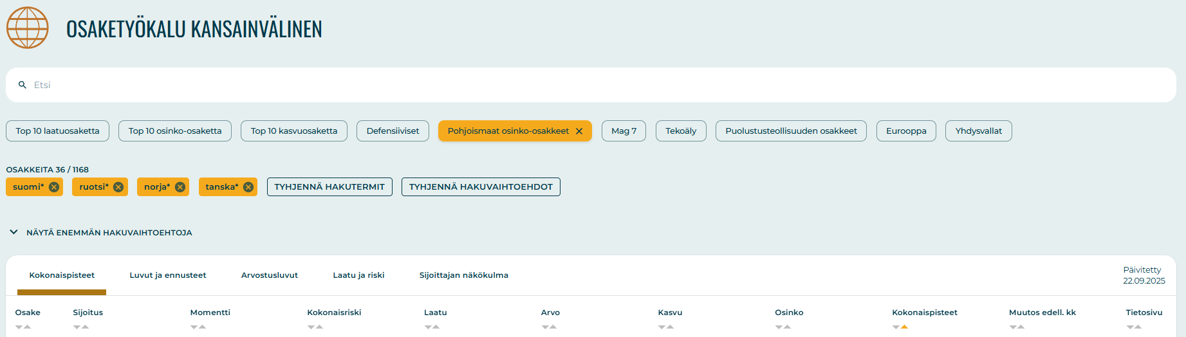The height and width of the screenshot is (337, 1186).
Task: Select the Yhdysvallat filter
Action: point(979,131)
